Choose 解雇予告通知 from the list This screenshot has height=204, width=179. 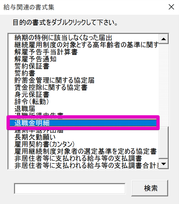tap(35, 59)
